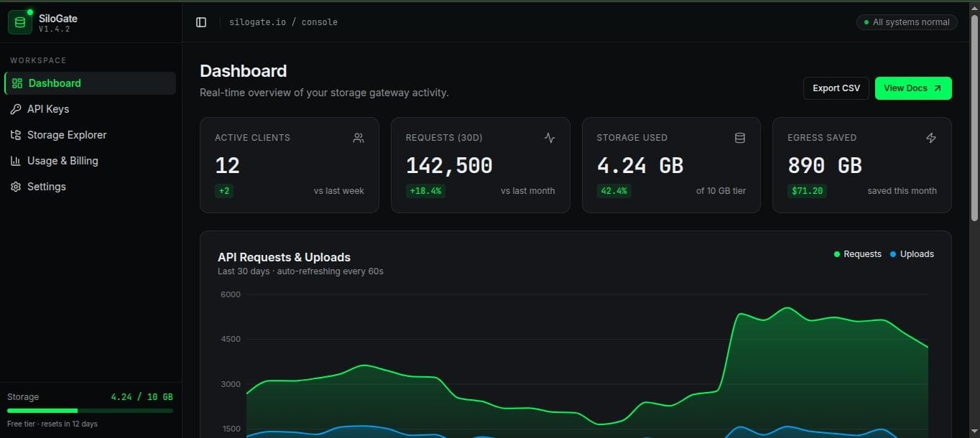Image resolution: width=980 pixels, height=438 pixels.
Task: Click the $71.20 saved badge
Action: pos(807,191)
